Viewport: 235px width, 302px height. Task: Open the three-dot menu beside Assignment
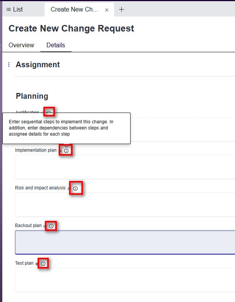click(x=9, y=65)
